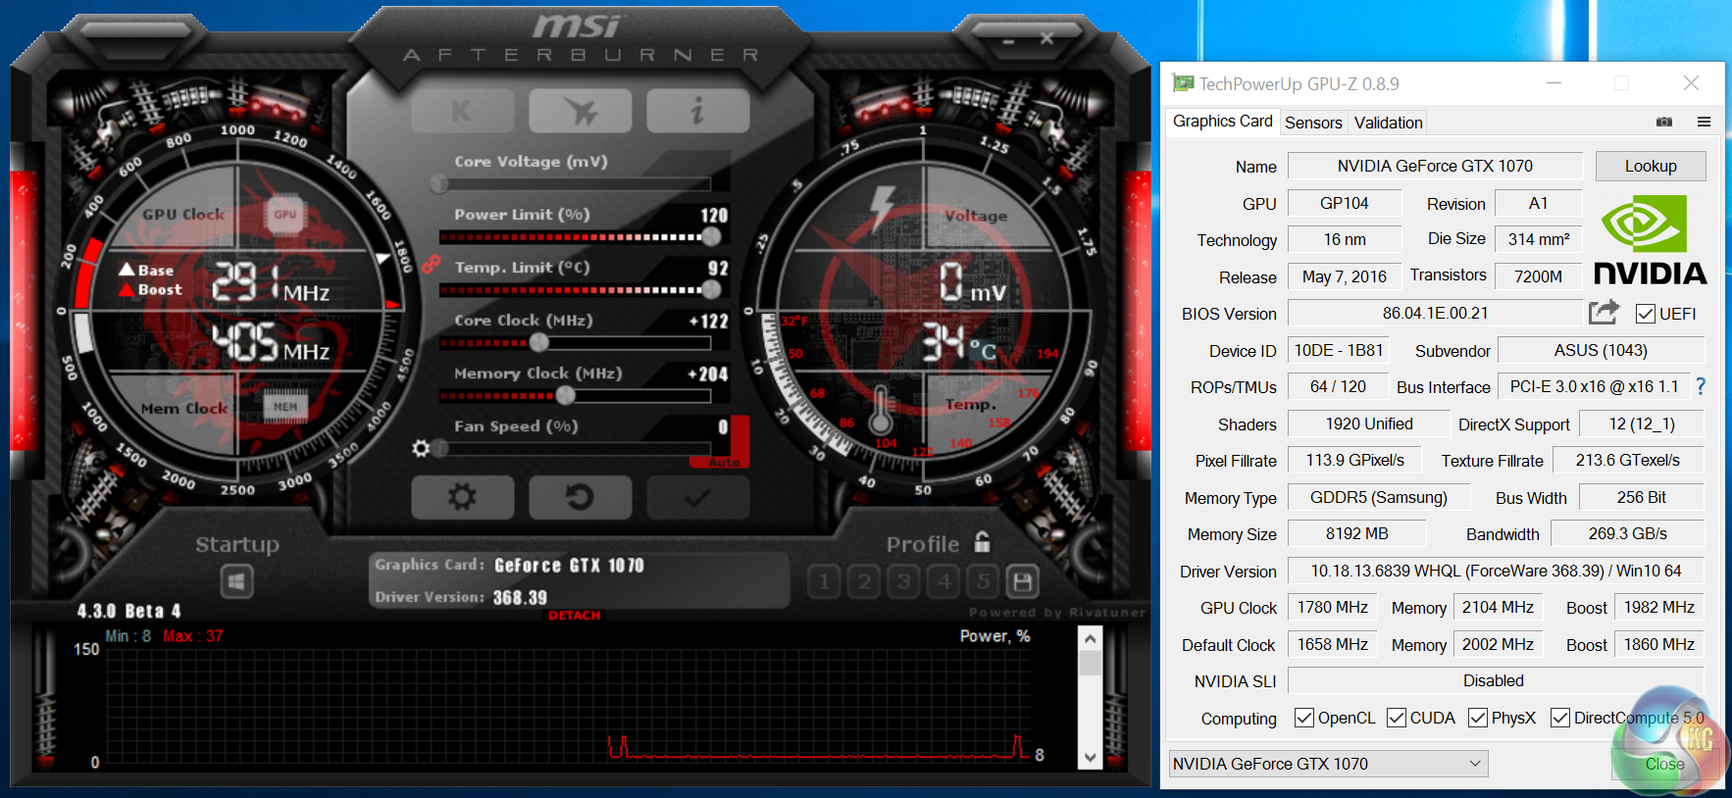This screenshot has width=1732, height=798.
Task: Click the GPU-Z title bar app icon
Action: point(1183,83)
